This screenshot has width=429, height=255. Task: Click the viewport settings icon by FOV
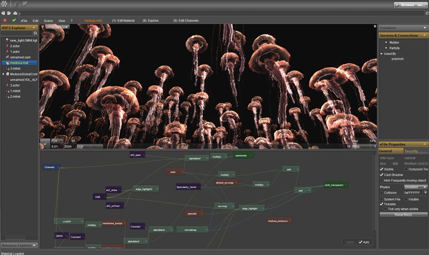tap(44, 144)
